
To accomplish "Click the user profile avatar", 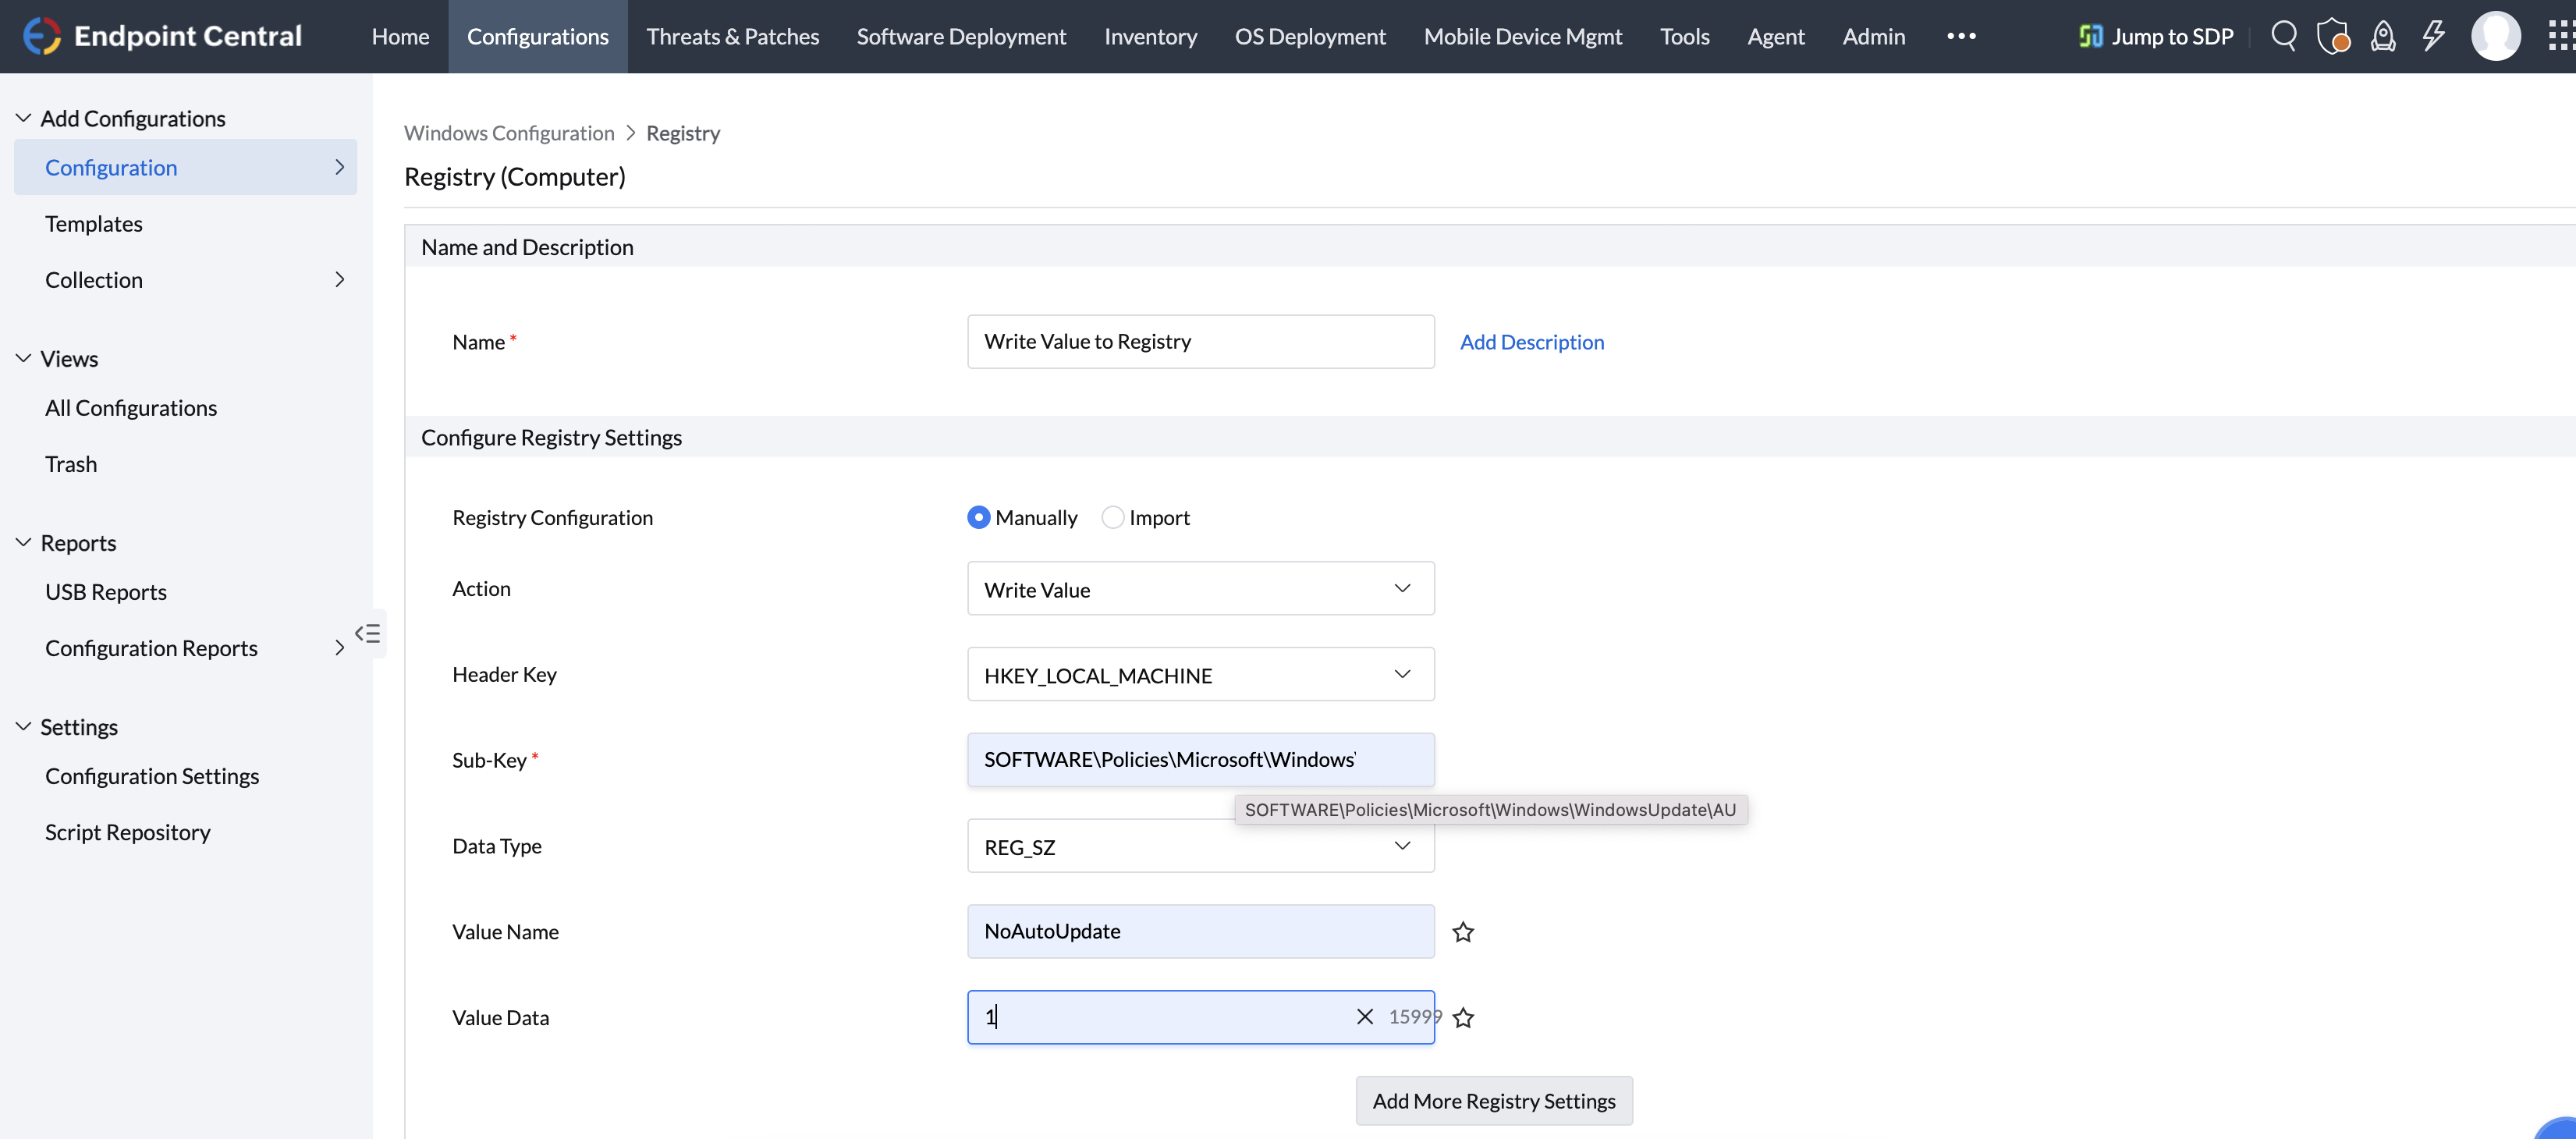I will pos(2495,37).
